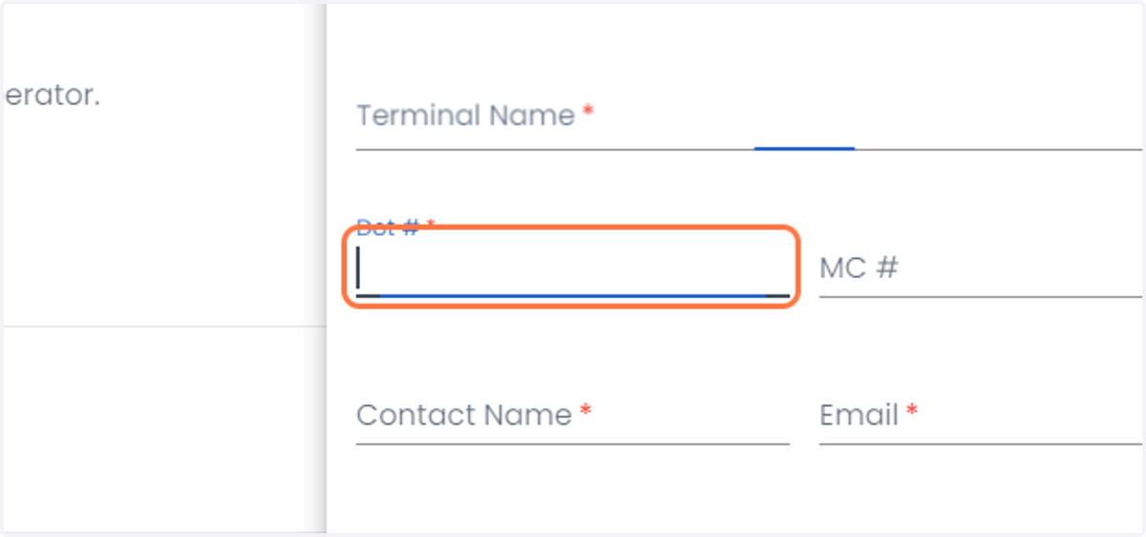Click the required asterisk after Contact Name
1146x537 pixels.
point(585,411)
